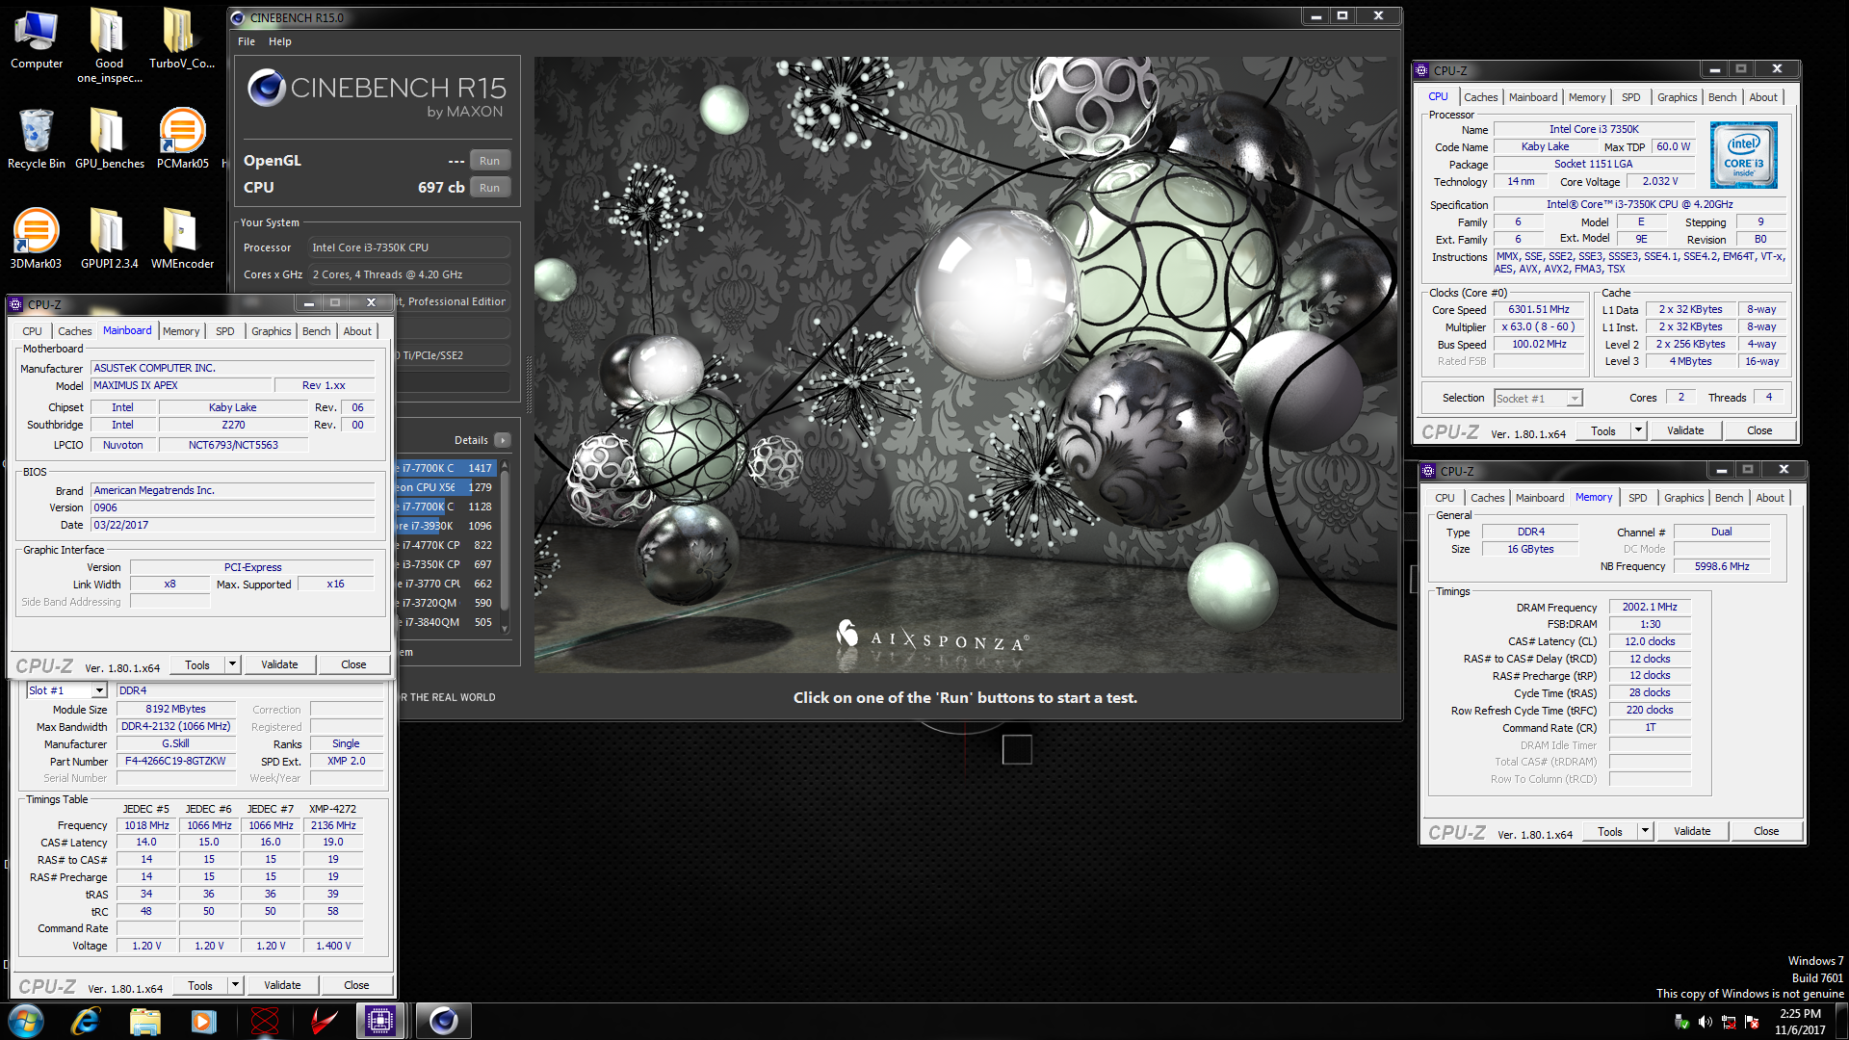Image resolution: width=1849 pixels, height=1040 pixels.
Task: Click the F4-4266C19-8GTZKW part number field
Action: pyautogui.click(x=175, y=761)
